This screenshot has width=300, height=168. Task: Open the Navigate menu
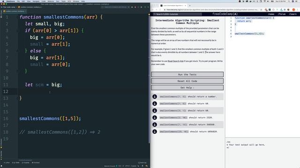(36, 1)
